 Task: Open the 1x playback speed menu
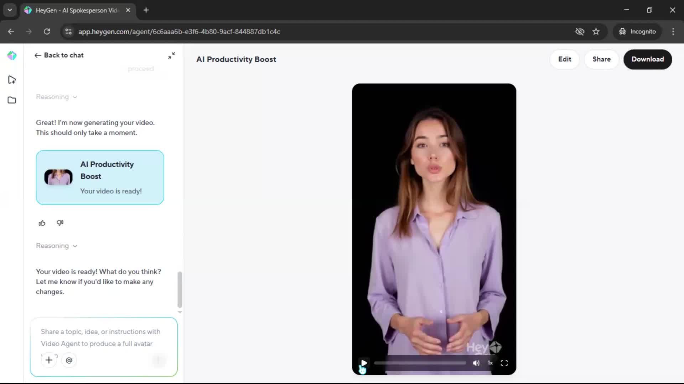[490, 363]
